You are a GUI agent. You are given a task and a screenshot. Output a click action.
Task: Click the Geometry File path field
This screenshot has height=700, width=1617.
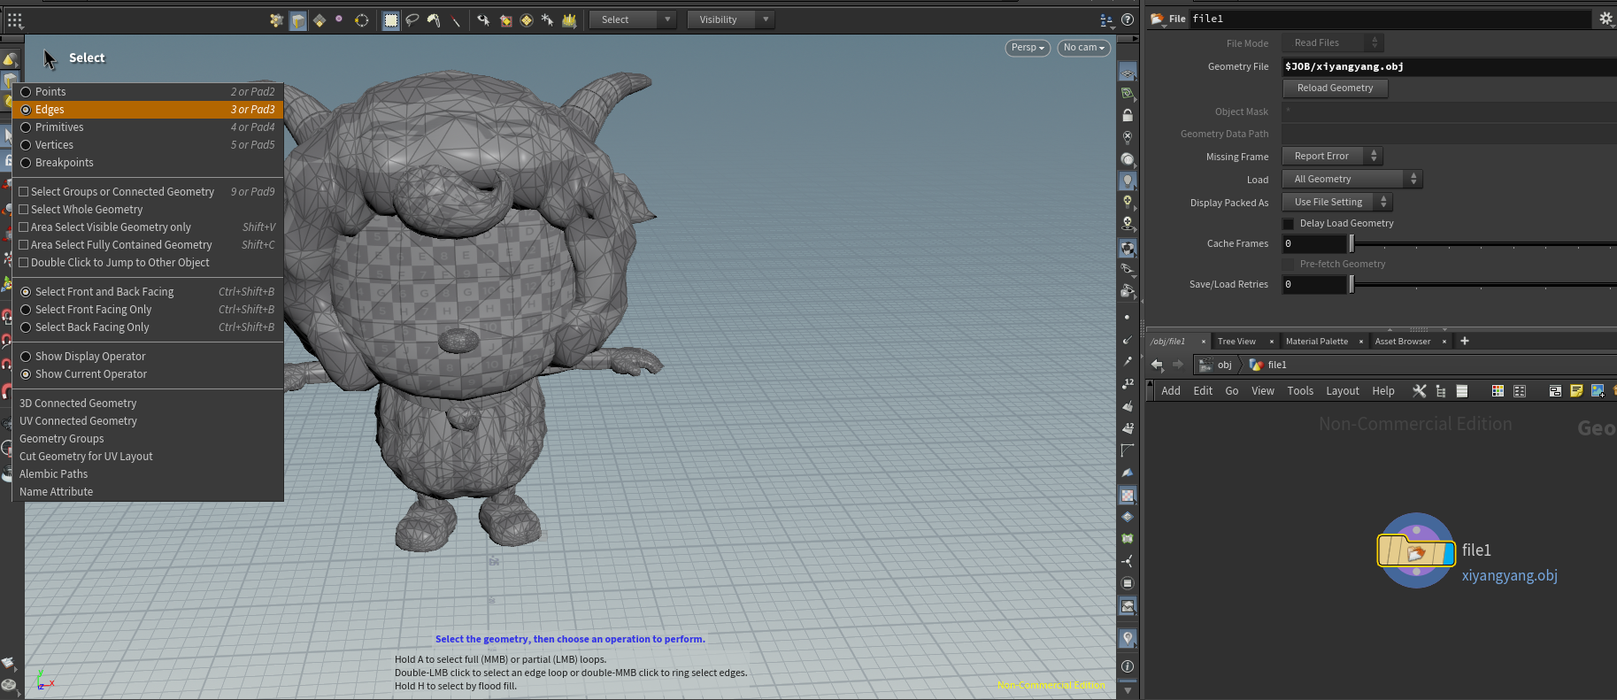tap(1448, 66)
